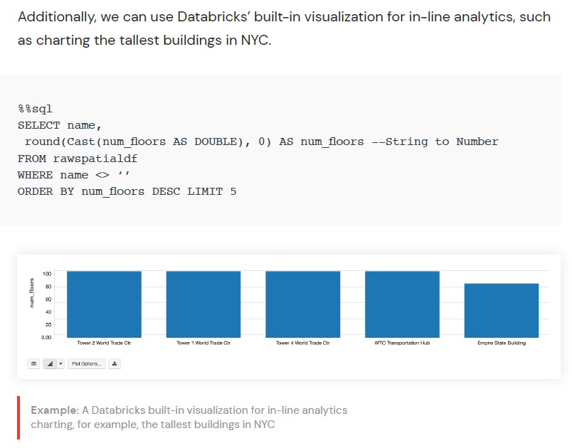Click the WTC Transportation Hub bar

tap(402, 304)
